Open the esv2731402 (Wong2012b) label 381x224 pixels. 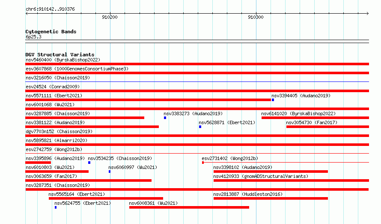[230, 158]
